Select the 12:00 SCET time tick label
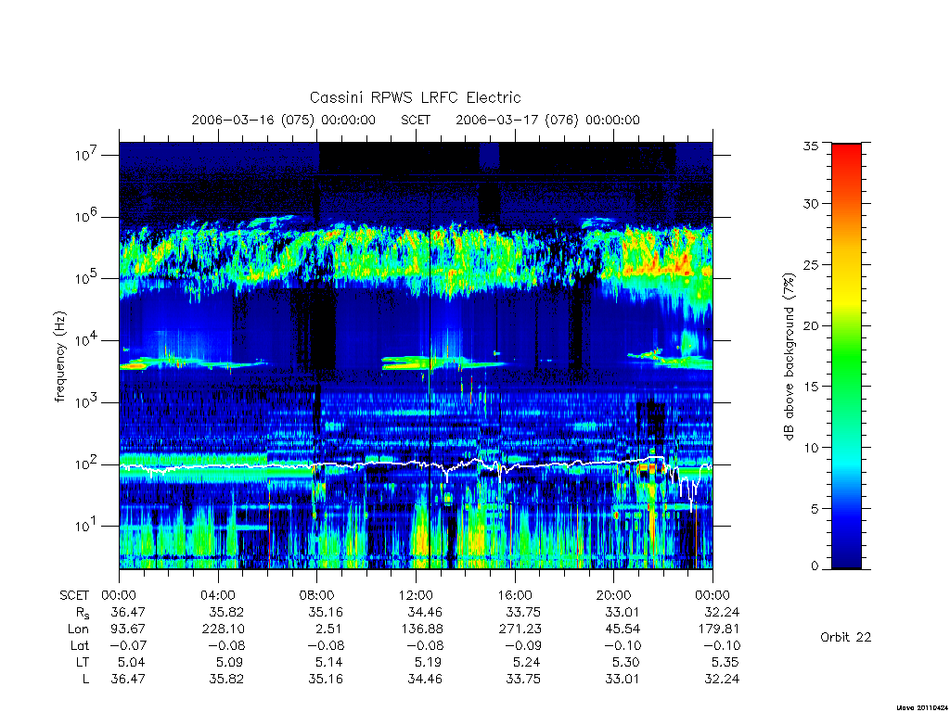The image size is (950, 712). click(x=416, y=596)
